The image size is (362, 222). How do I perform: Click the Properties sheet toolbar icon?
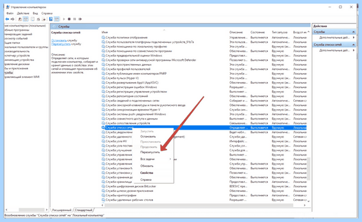pyautogui.click(x=33, y=19)
